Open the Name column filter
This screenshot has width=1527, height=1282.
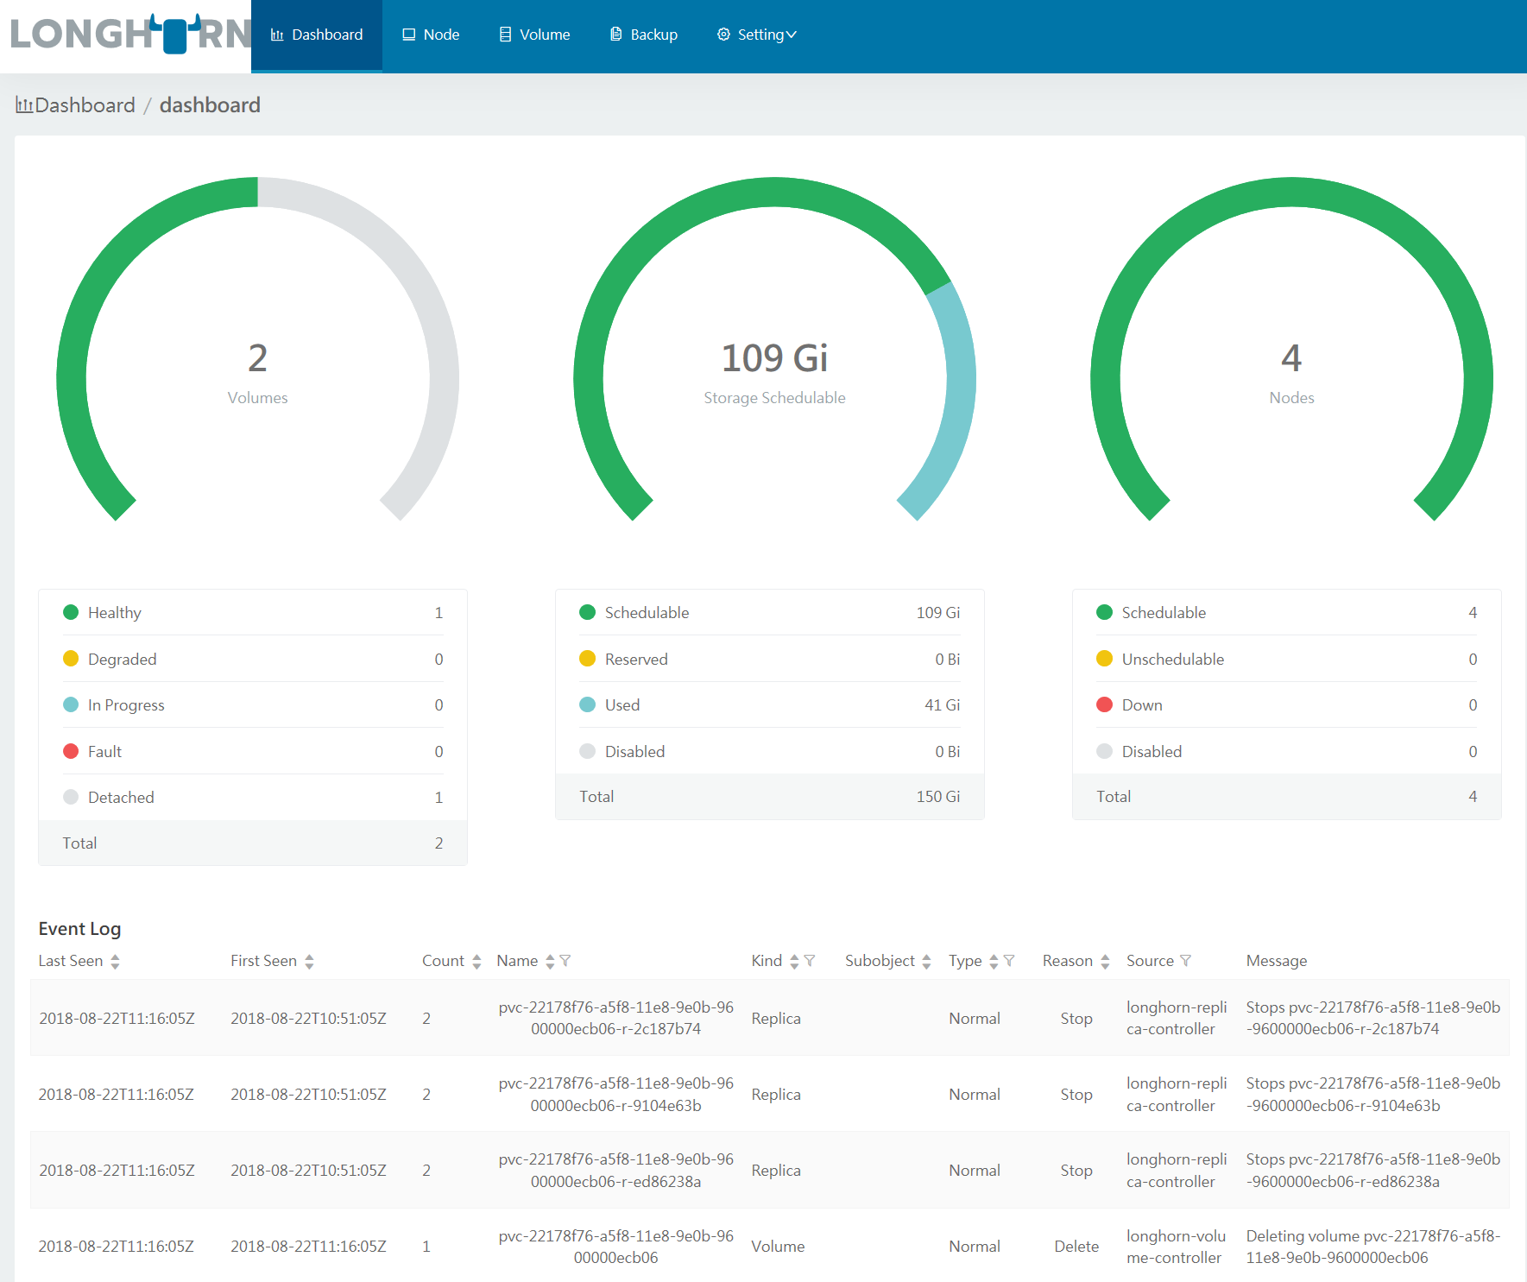[567, 961]
